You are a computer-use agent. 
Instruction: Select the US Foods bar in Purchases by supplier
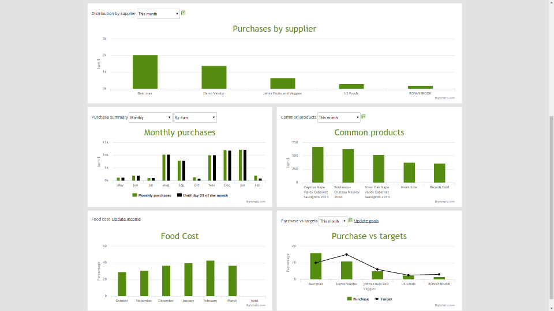(351, 86)
